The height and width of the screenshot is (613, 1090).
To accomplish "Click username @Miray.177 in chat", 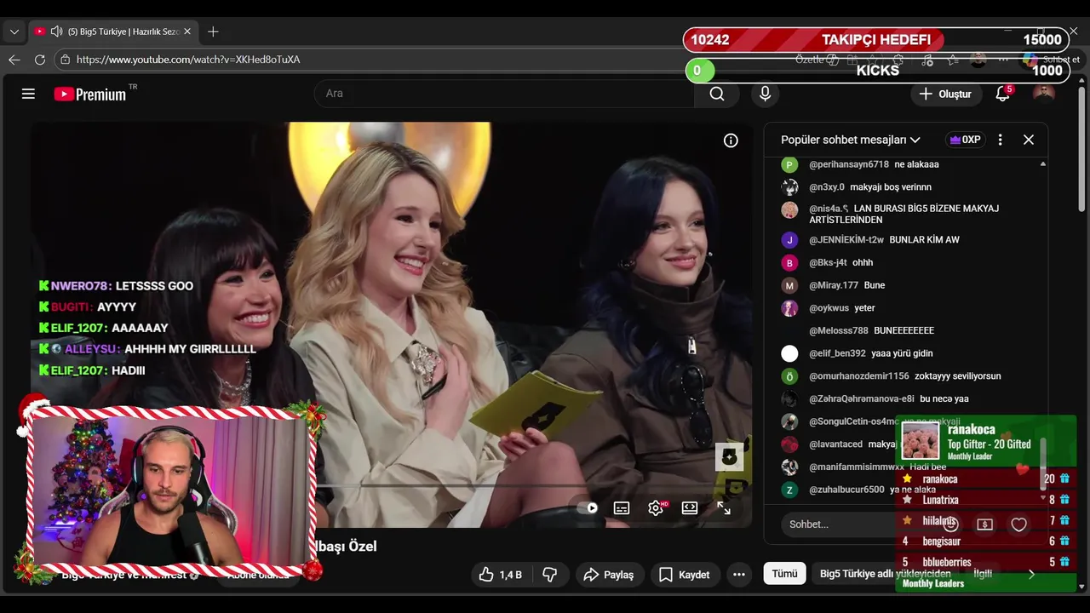I will coord(834,285).
